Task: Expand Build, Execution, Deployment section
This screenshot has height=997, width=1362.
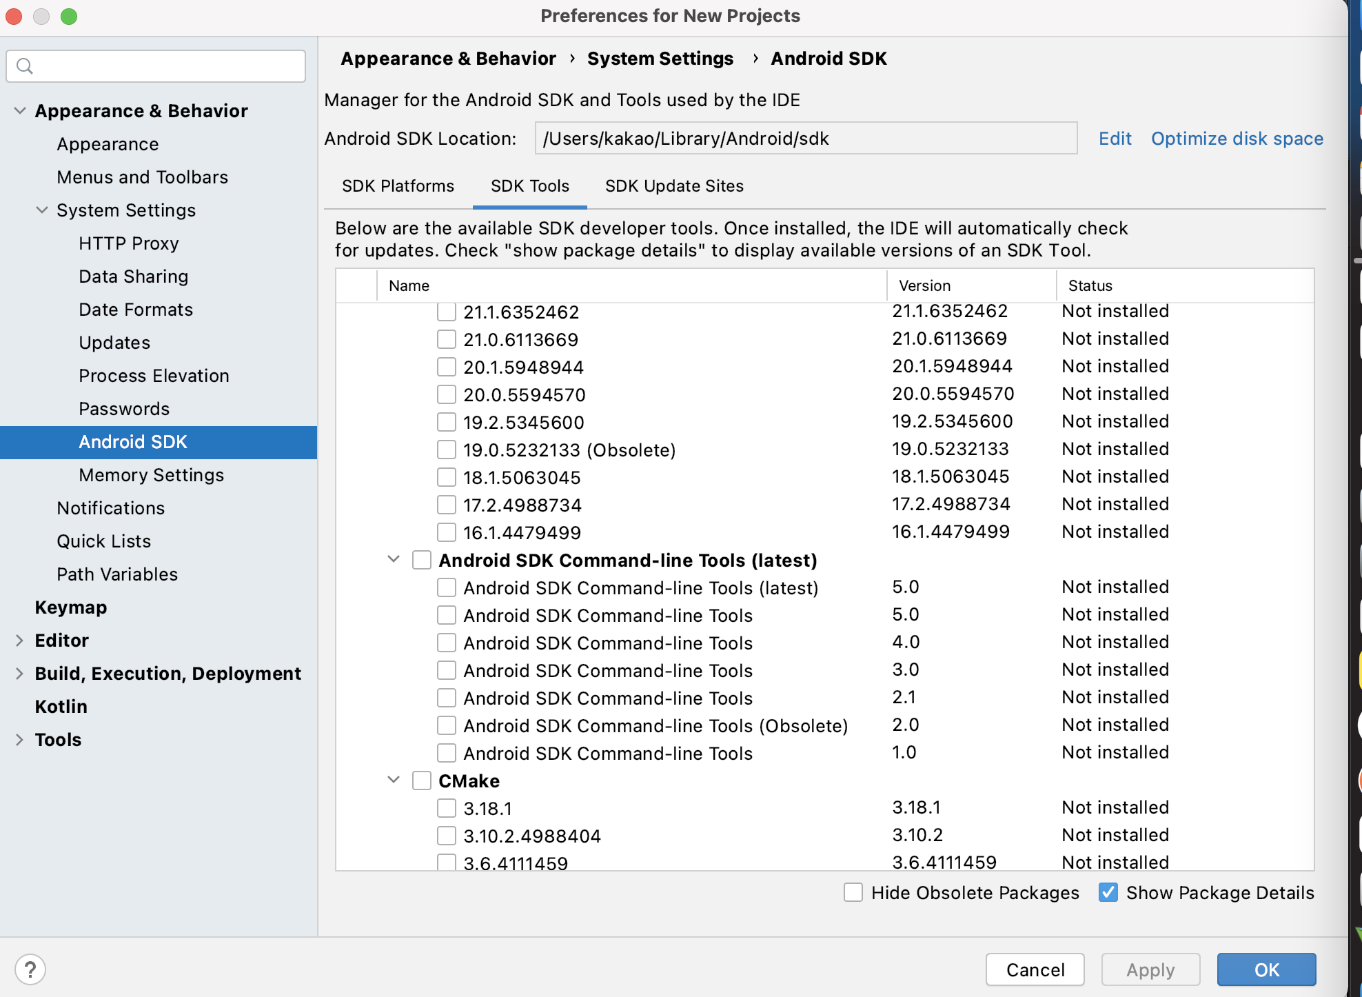Action: pyautogui.click(x=19, y=674)
